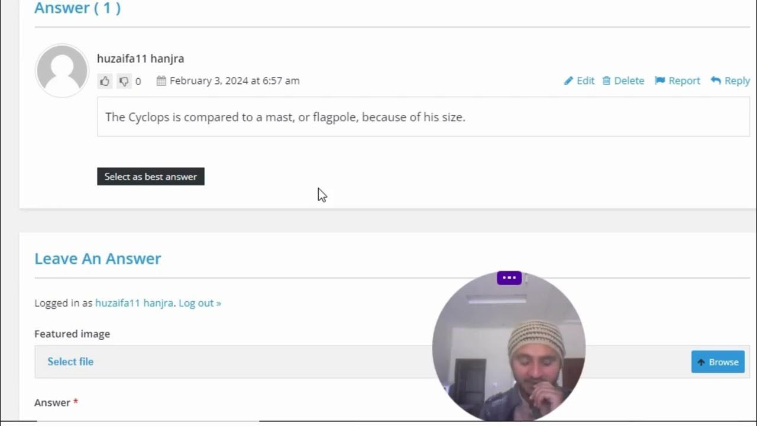Image resolution: width=757 pixels, height=426 pixels.
Task: Open the purple three-dots webcam menu
Action: pos(509,278)
